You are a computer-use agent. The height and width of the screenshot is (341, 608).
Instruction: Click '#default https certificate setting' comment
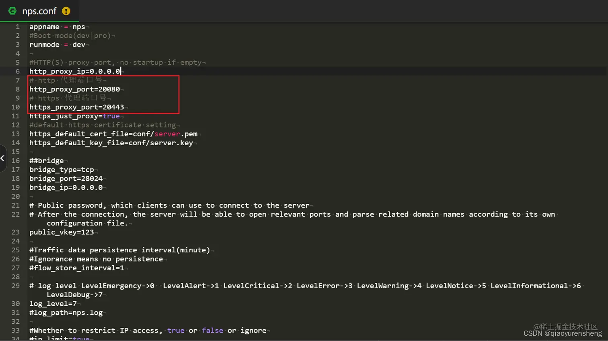point(103,125)
